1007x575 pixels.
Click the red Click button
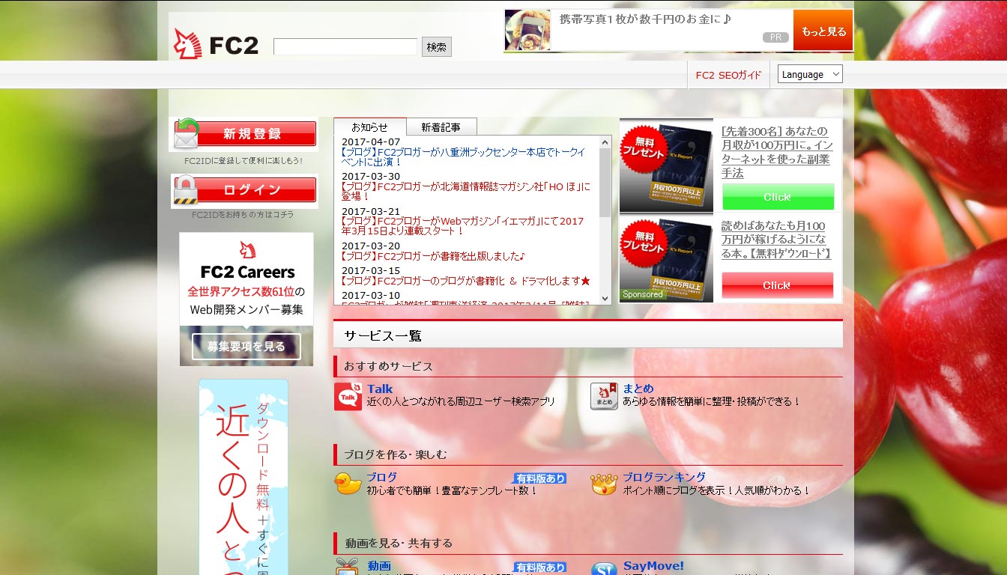tap(778, 285)
